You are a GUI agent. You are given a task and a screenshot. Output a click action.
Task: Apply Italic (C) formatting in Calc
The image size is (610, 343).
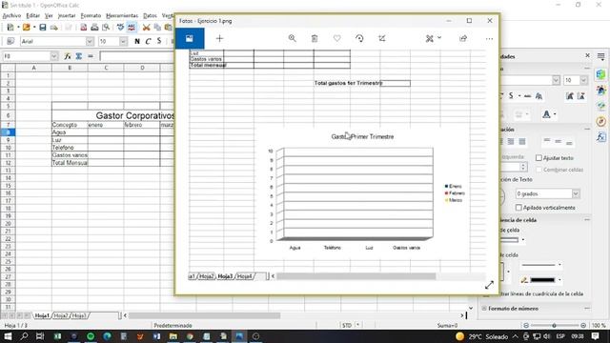click(148, 41)
